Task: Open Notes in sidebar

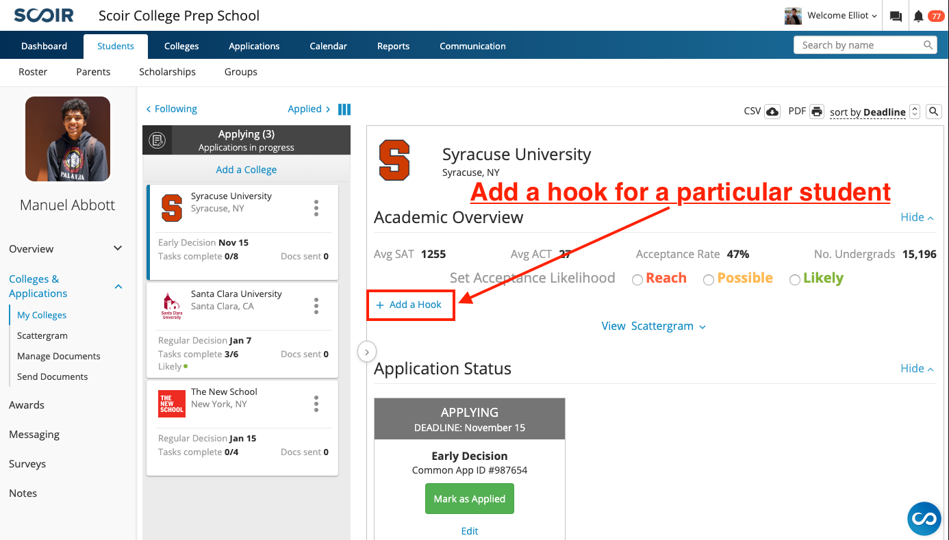Action: [23, 493]
